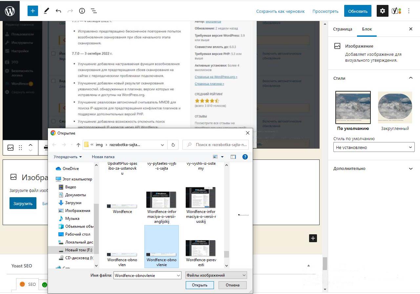This screenshot has width=420, height=294.
Task: Click the Имя файла input field
Action: coord(147,275)
